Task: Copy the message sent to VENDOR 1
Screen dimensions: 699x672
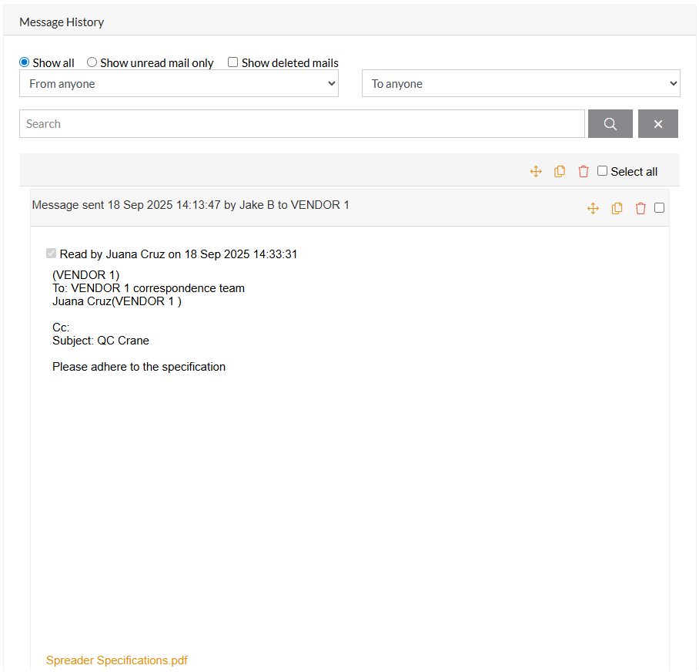Action: coord(617,208)
